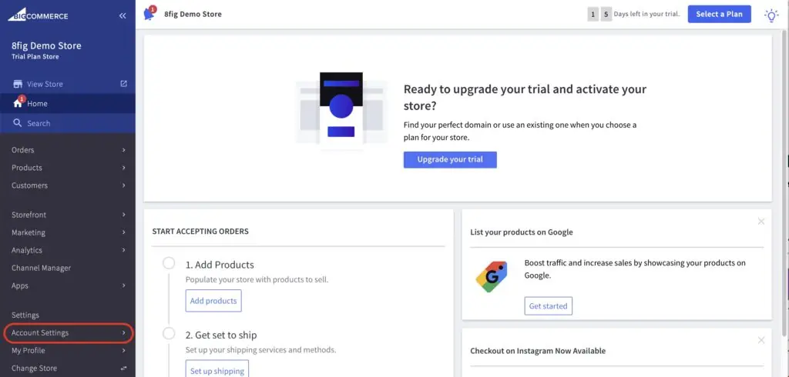Click the Google shopping tag icon
This screenshot has width=789, height=377.
click(x=492, y=276)
